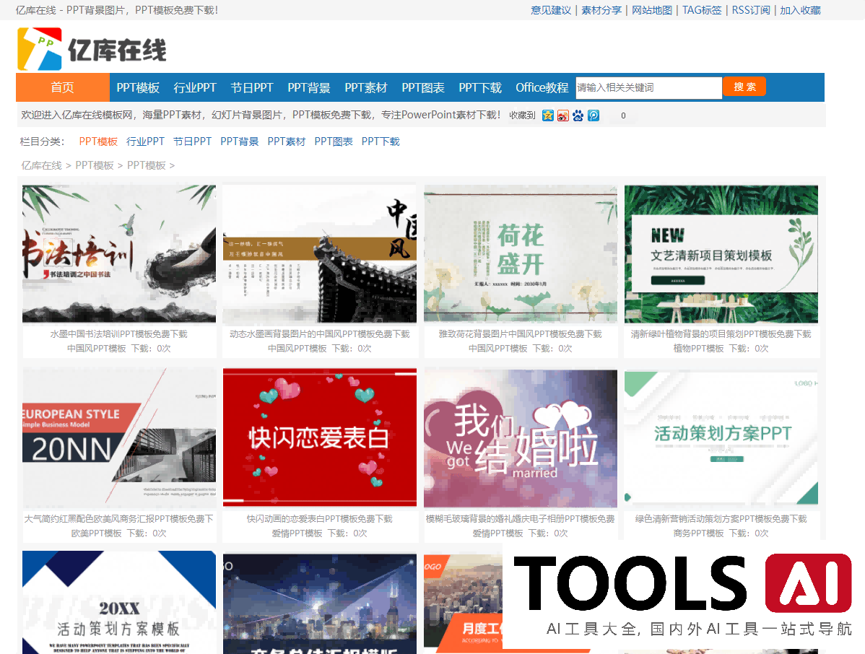Screen dimensions: 865x654
Task: Share to QQ Zone via star icon
Action: click(548, 115)
